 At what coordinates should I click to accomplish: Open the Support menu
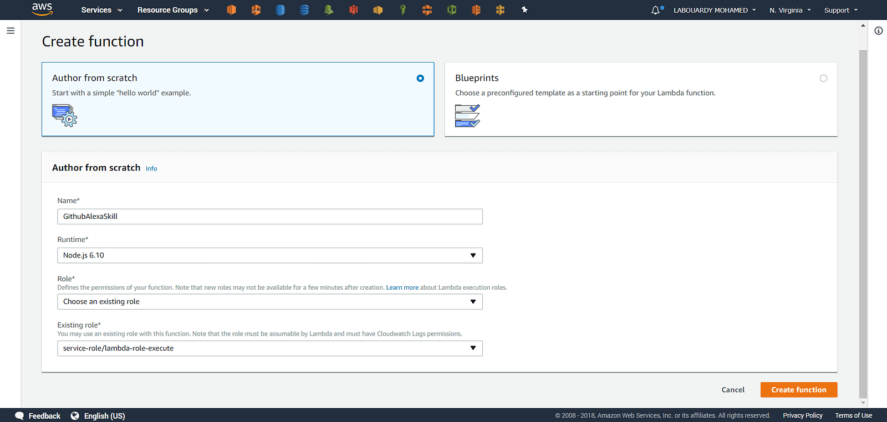tap(841, 10)
